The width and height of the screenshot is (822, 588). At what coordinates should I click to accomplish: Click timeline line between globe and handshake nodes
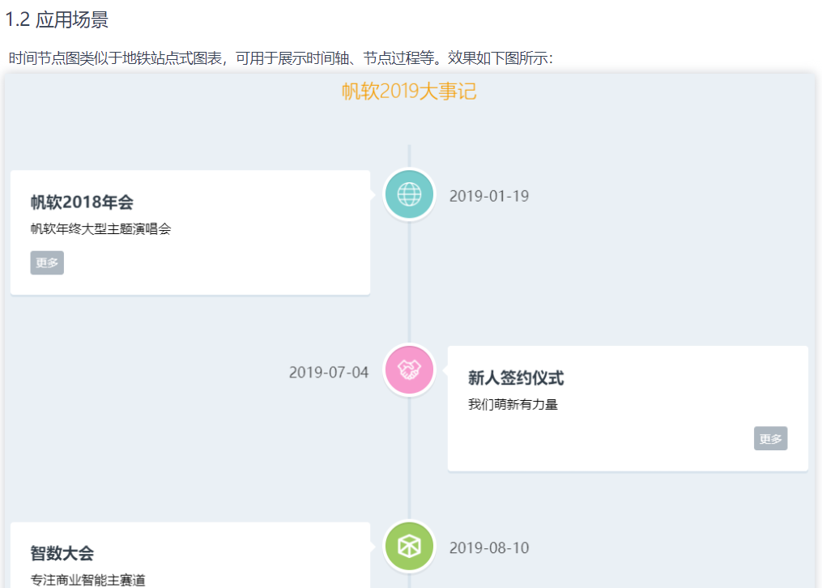coord(409,283)
